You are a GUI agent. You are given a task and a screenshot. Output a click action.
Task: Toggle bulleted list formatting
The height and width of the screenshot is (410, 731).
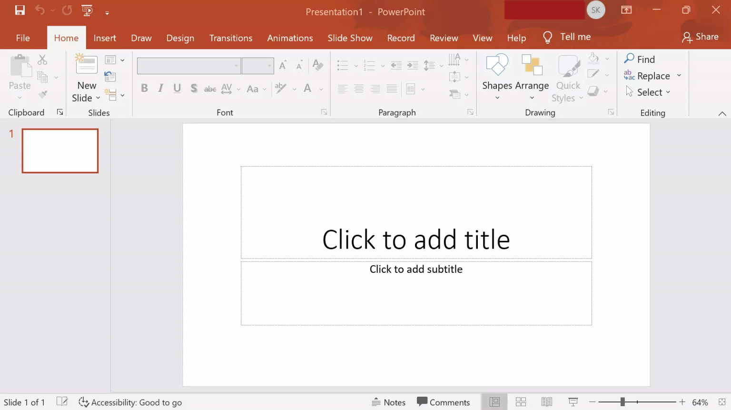tap(343, 65)
